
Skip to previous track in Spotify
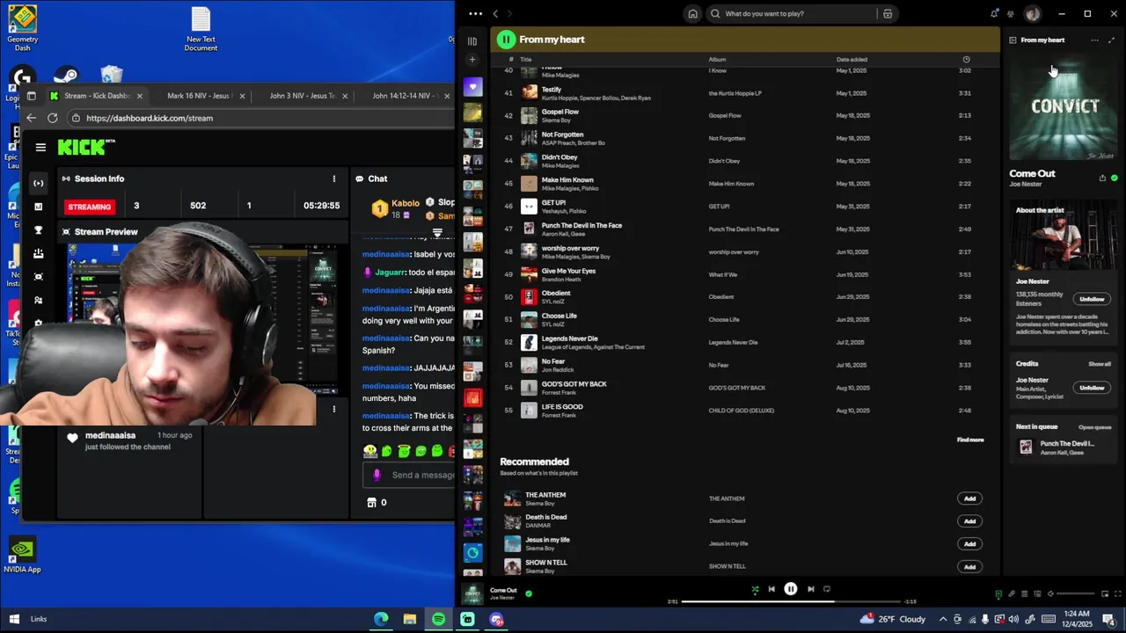pos(771,589)
